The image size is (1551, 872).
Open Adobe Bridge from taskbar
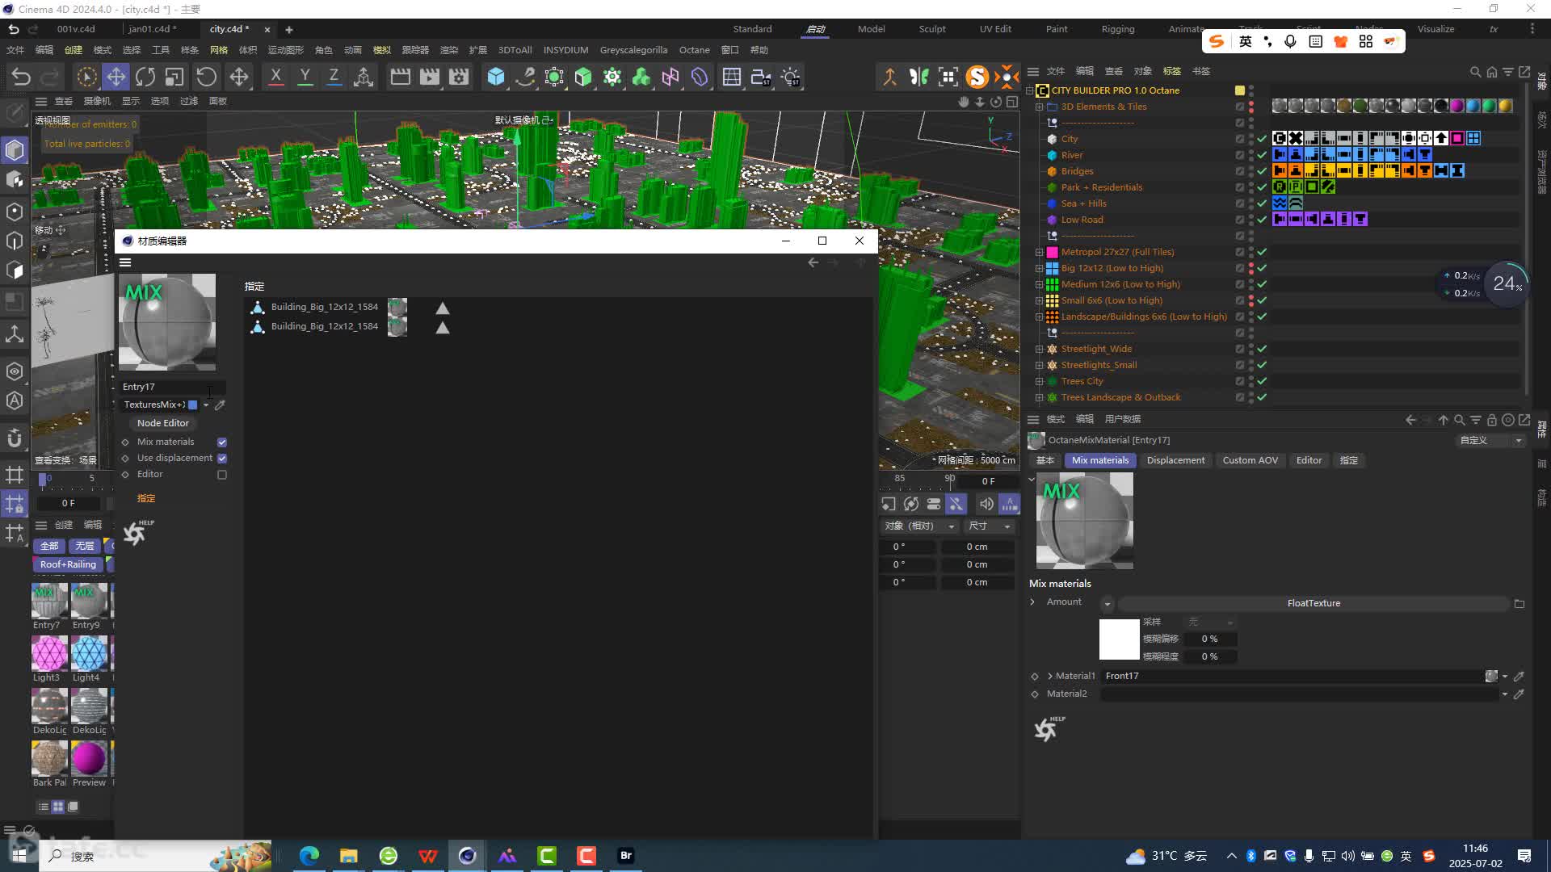(x=626, y=856)
